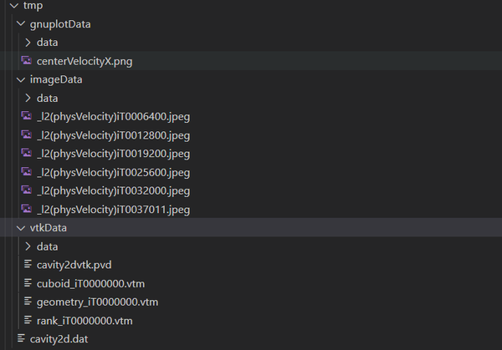
Task: Click the file icon beside cuboid_iT0000000.vtm
Action: [27, 283]
